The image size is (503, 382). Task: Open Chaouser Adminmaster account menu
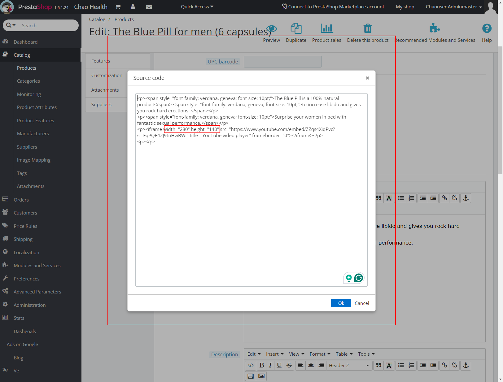tap(454, 7)
